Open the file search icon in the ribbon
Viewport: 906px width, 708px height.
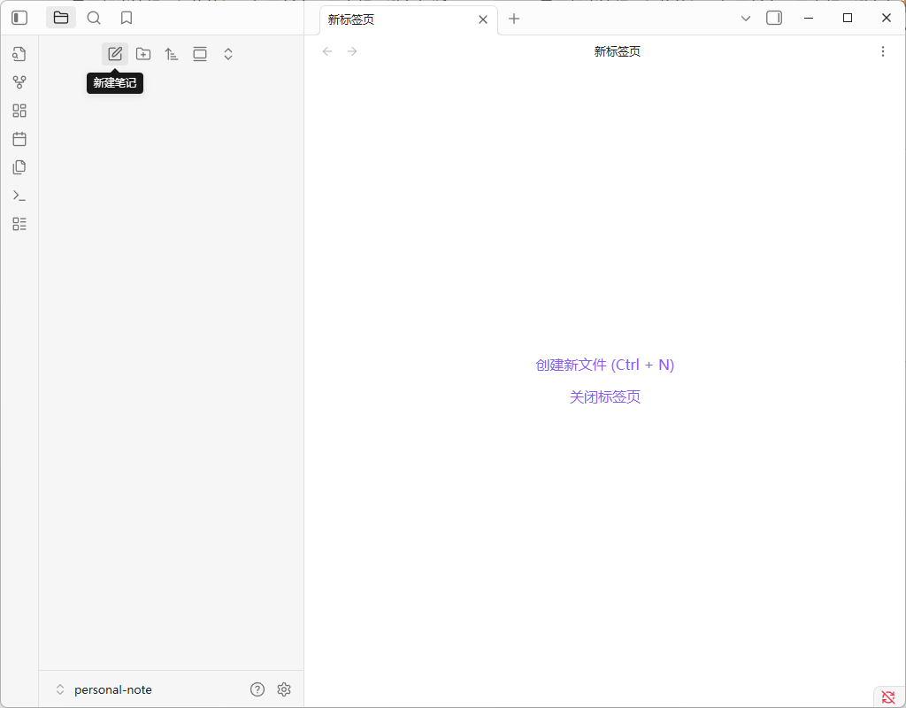pyautogui.click(x=19, y=54)
